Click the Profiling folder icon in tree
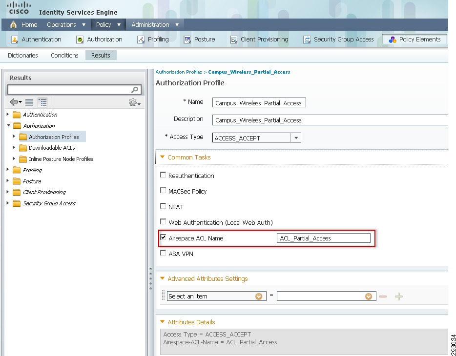The width and height of the screenshot is (456, 356). click(17, 170)
